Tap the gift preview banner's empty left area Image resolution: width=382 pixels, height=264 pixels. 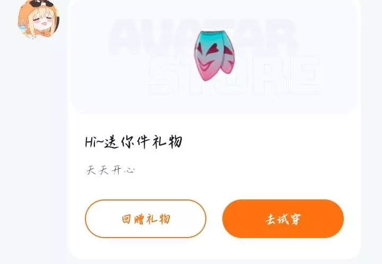click(90, 73)
